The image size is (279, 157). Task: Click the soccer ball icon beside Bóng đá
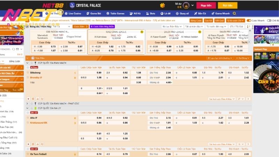[x=27, y=27]
